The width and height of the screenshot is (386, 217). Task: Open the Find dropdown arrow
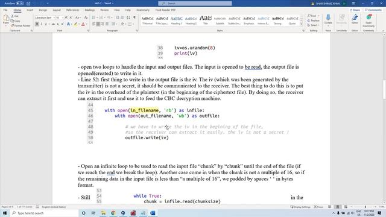(x=318, y=16)
